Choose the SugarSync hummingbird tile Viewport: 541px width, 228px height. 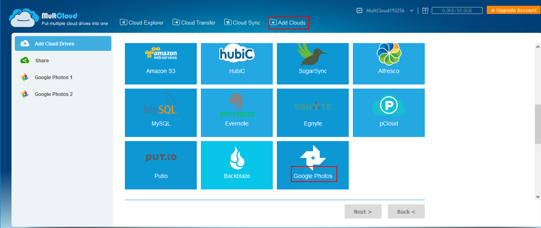313,64
